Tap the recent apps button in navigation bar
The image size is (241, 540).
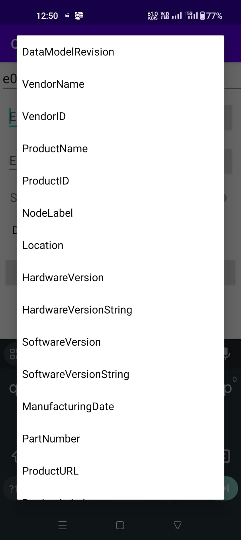pos(62,525)
